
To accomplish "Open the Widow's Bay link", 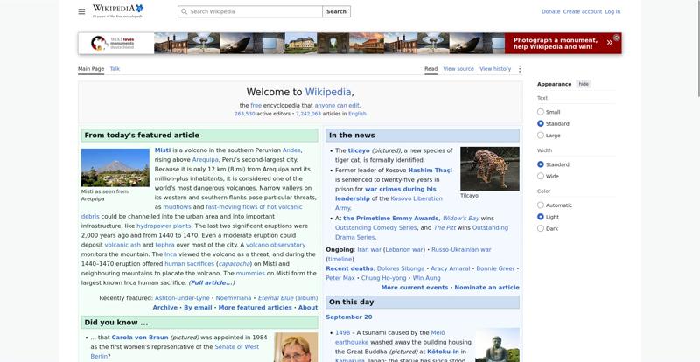I will 461,219.
